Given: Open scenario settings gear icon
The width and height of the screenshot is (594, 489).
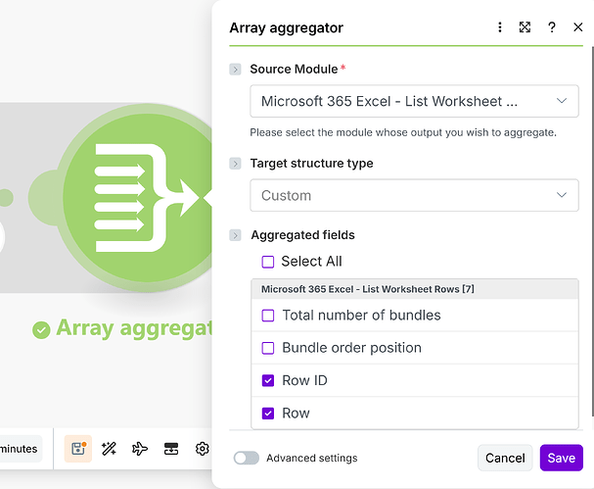Looking at the screenshot, I should (x=202, y=449).
